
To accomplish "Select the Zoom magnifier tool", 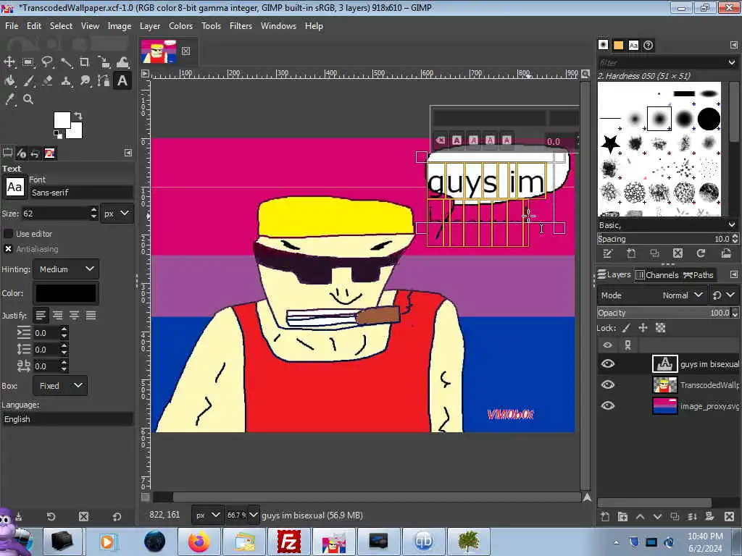I will 28,99.
